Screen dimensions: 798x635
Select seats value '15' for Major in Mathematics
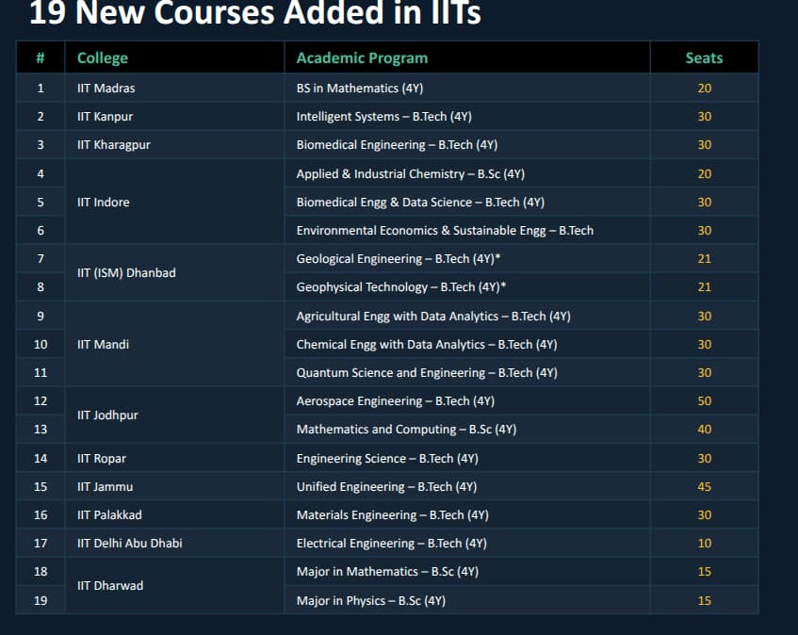pyautogui.click(x=705, y=571)
